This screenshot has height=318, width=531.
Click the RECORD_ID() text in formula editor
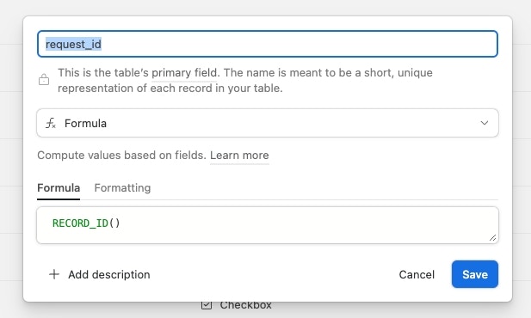click(x=86, y=223)
